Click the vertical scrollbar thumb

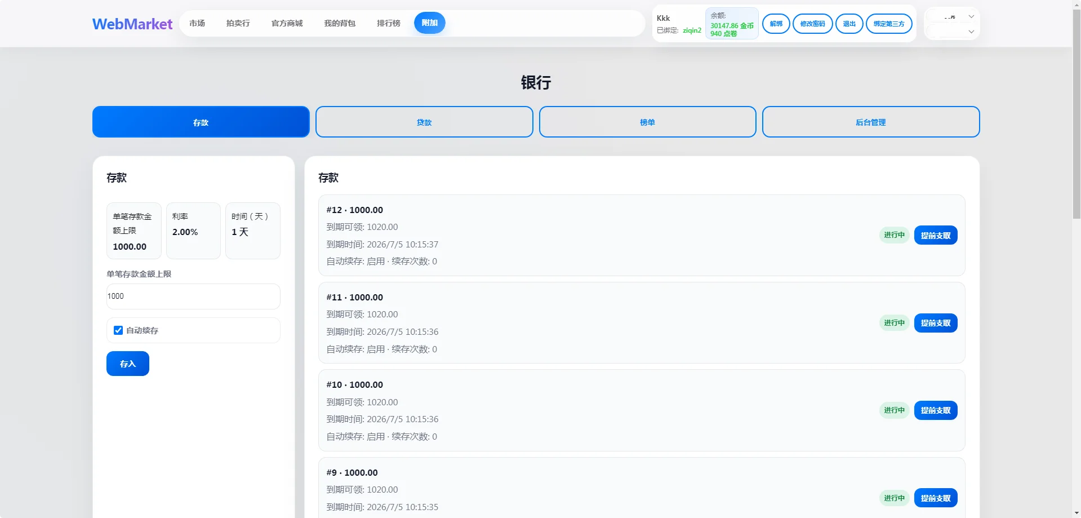(1076, 114)
